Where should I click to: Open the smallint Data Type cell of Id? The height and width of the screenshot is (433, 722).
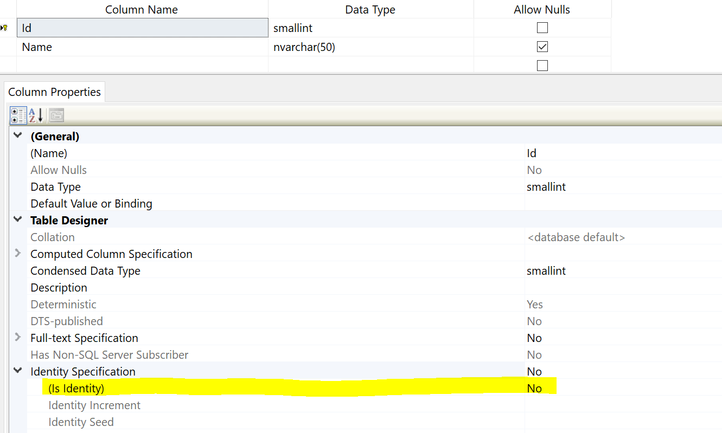pyautogui.click(x=371, y=28)
